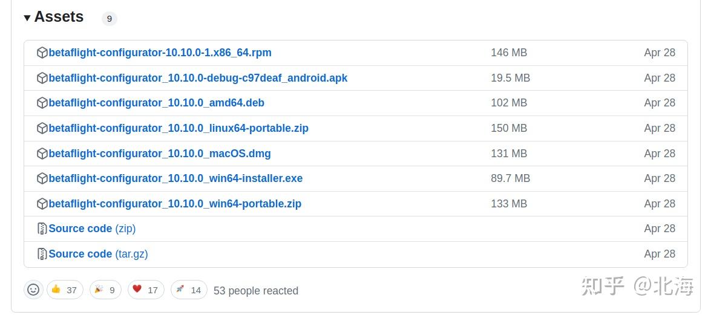The image size is (711, 315).
Task: Toggle the thumbs up reaction with 37
Action: (x=65, y=290)
